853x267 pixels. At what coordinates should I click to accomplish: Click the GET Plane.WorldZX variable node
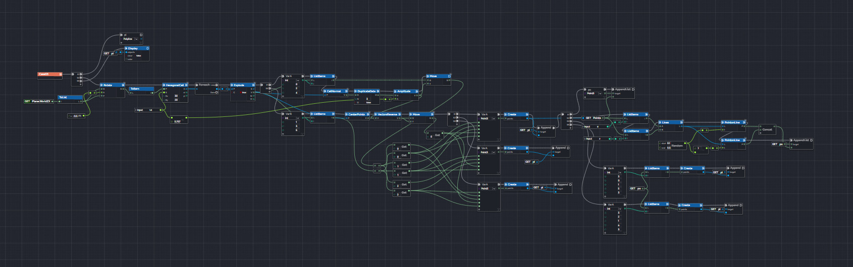pos(38,101)
